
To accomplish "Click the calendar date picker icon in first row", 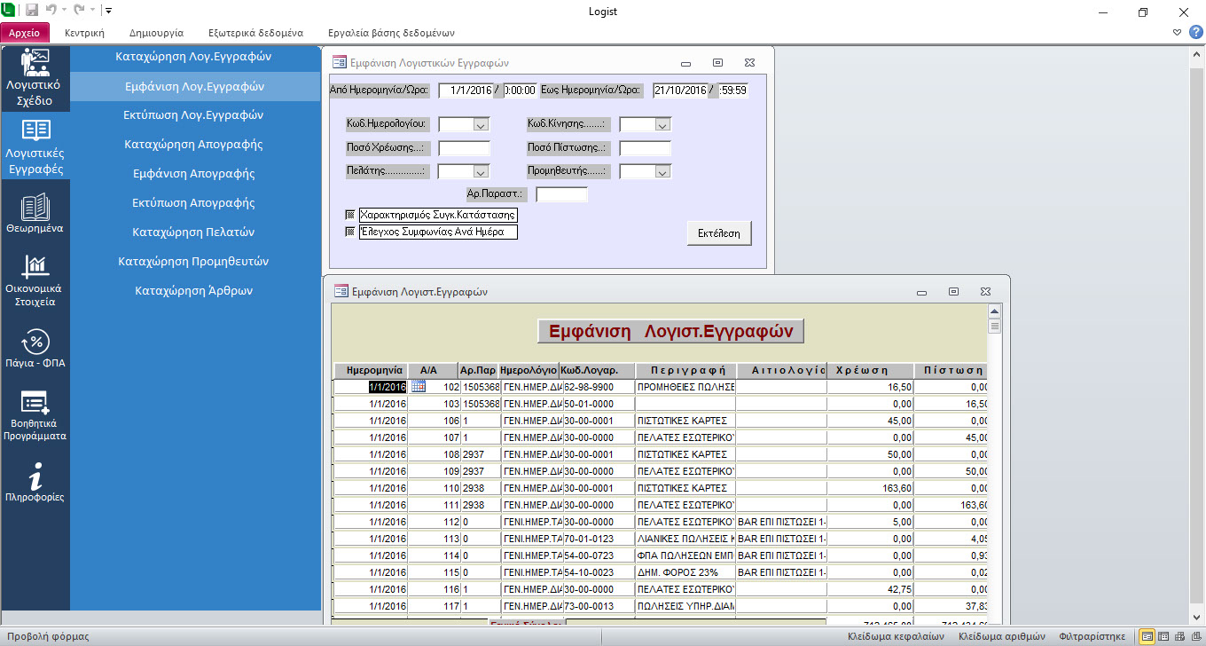I will coord(419,386).
